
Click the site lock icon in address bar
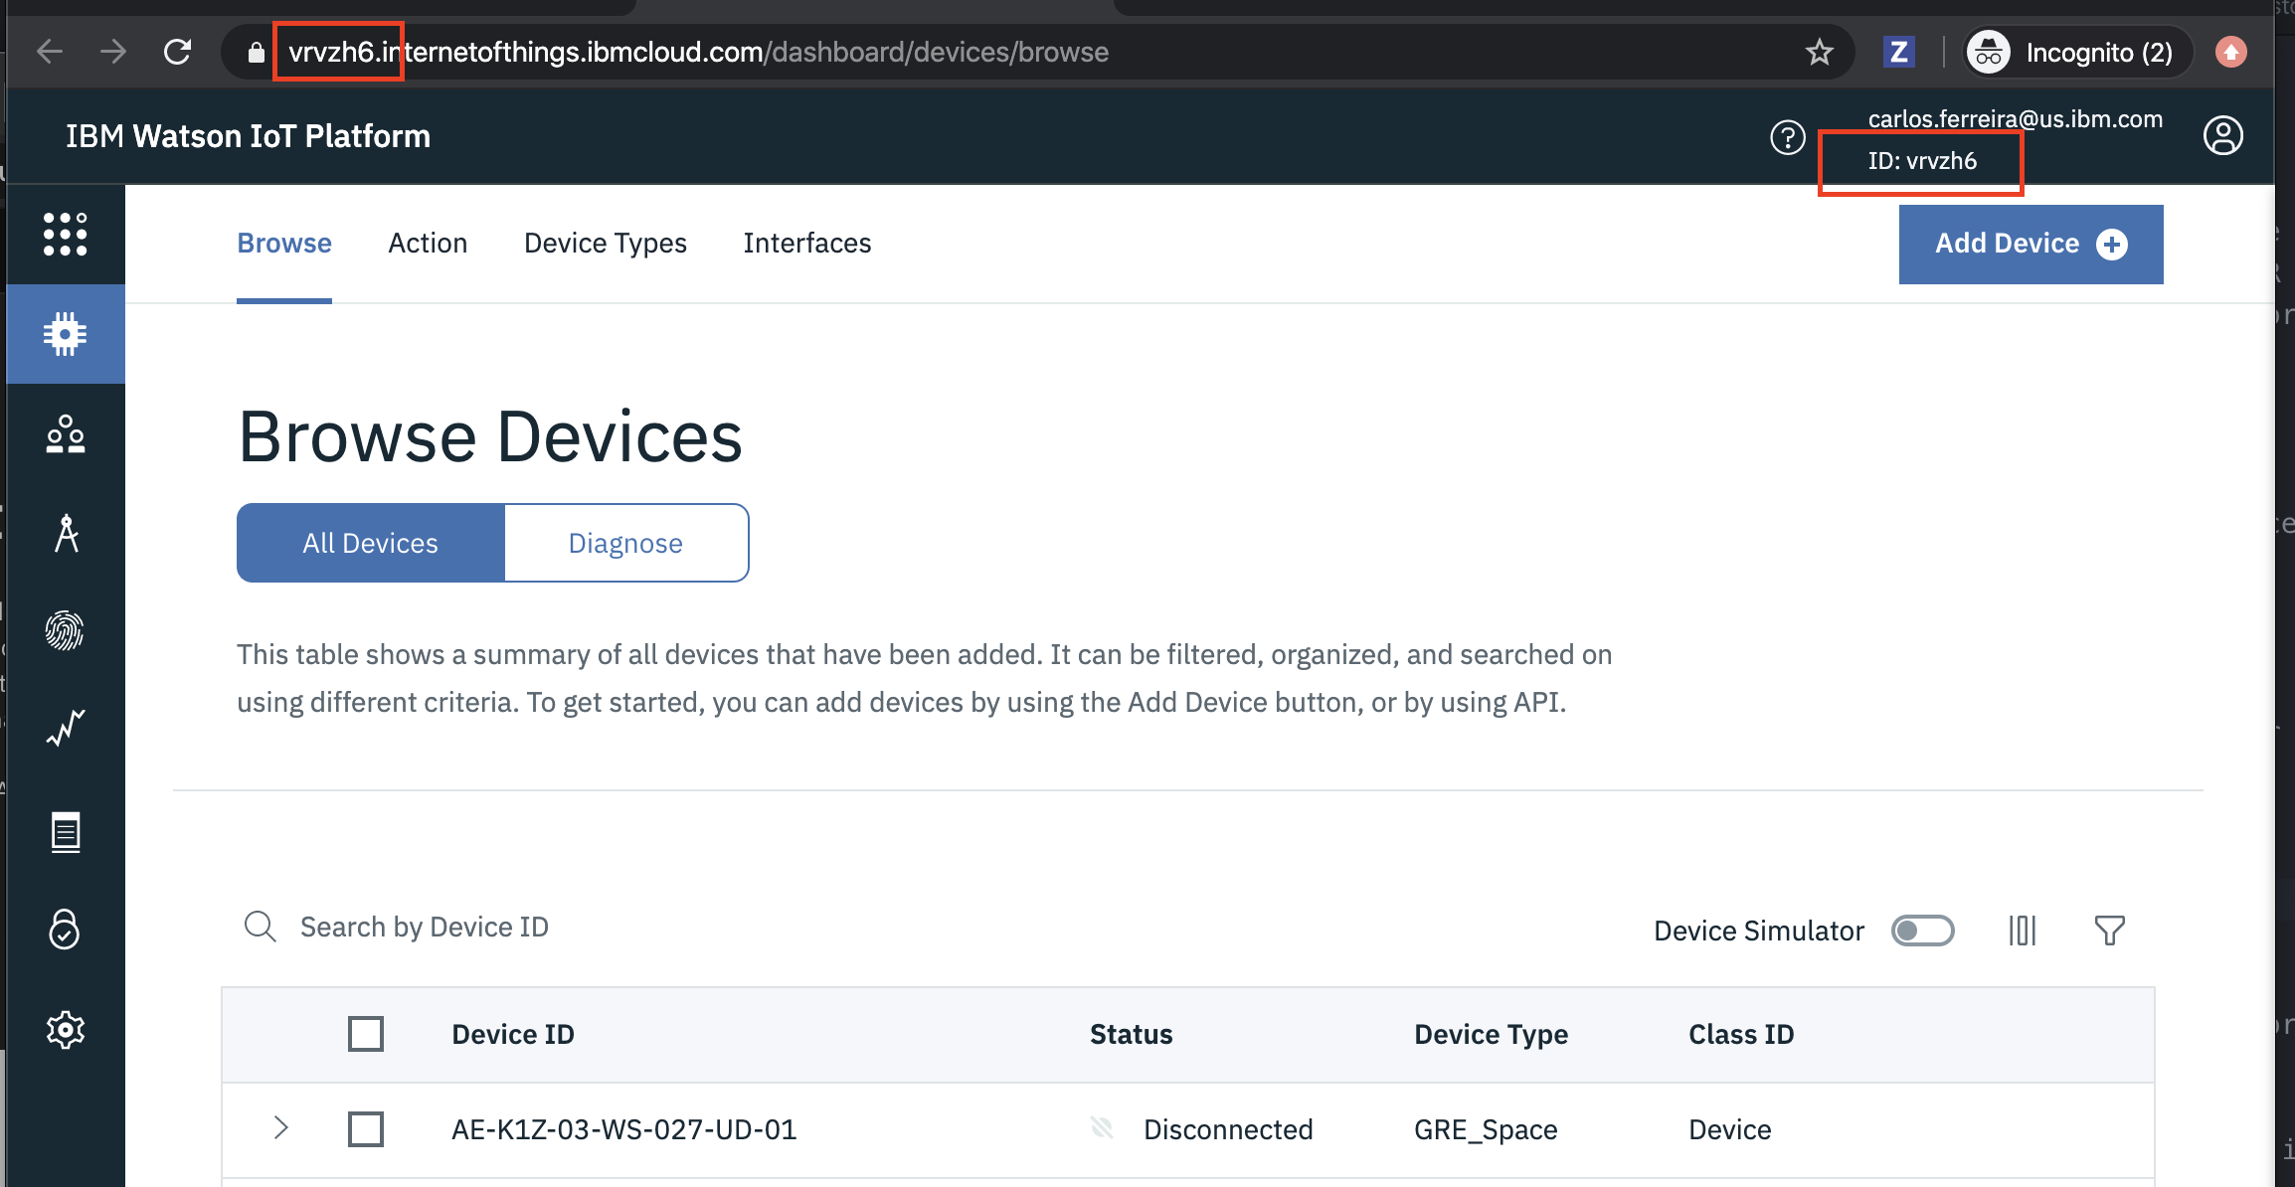coord(257,52)
